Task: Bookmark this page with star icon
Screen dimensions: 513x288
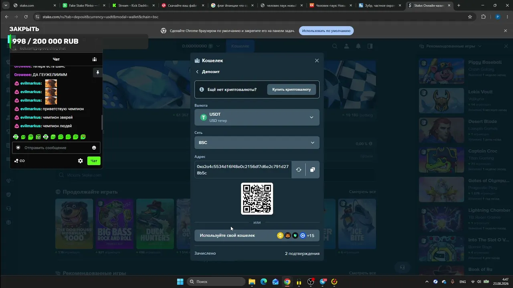Action: [470, 17]
